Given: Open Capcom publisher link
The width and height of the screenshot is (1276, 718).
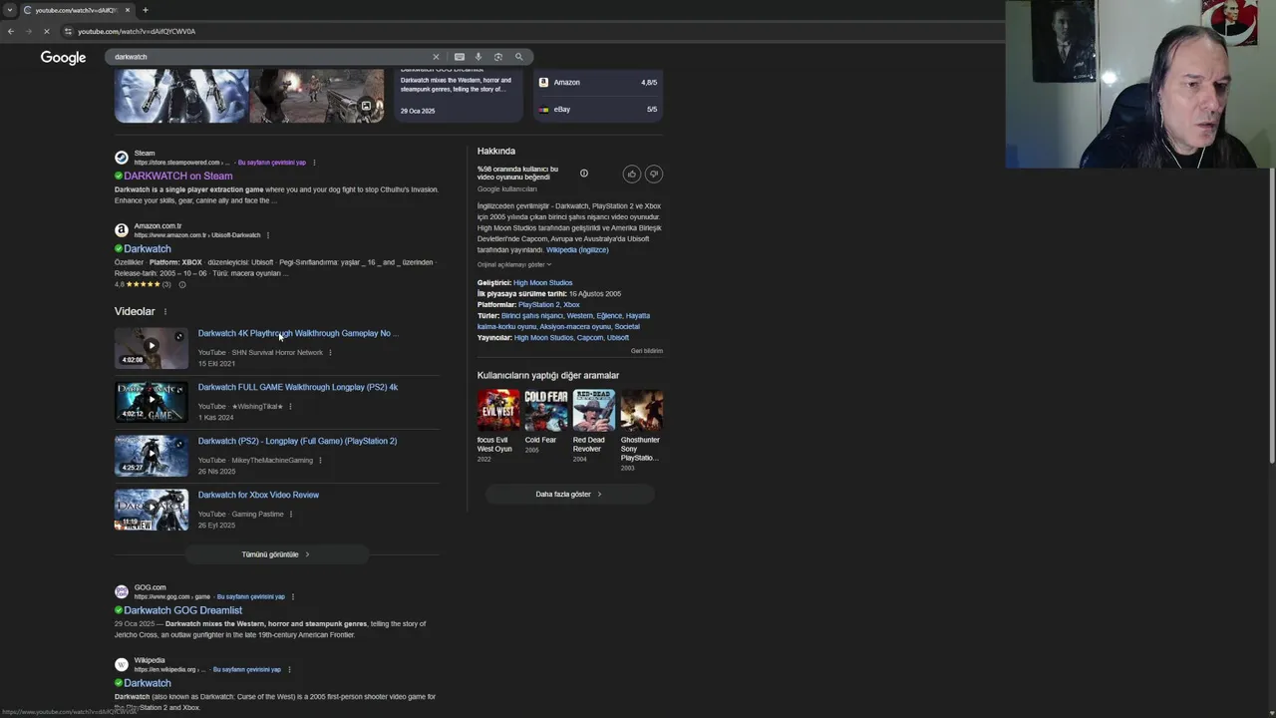Looking at the screenshot, I should 590,337.
